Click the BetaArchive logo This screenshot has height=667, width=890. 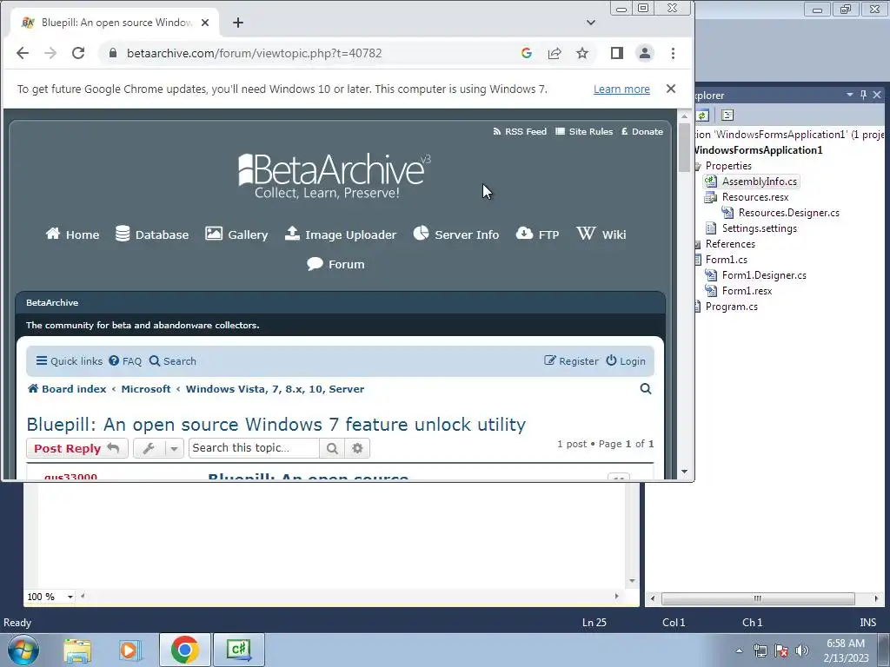click(335, 176)
